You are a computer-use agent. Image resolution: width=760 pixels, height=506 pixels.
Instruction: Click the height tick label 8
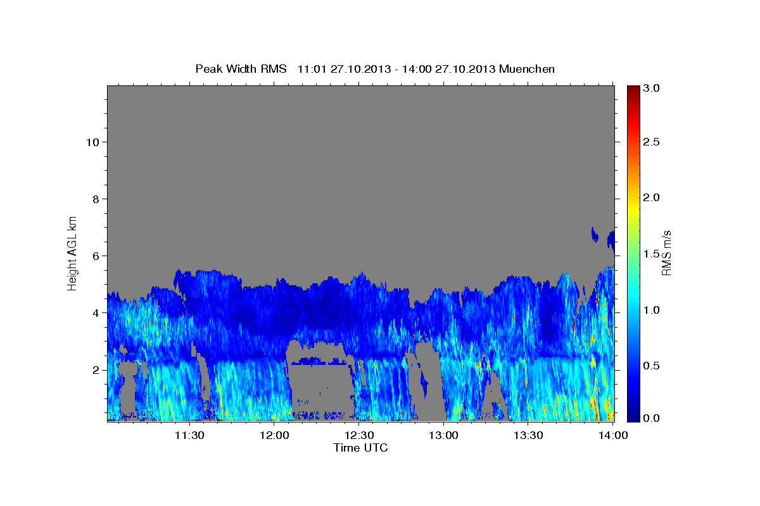[x=94, y=199]
